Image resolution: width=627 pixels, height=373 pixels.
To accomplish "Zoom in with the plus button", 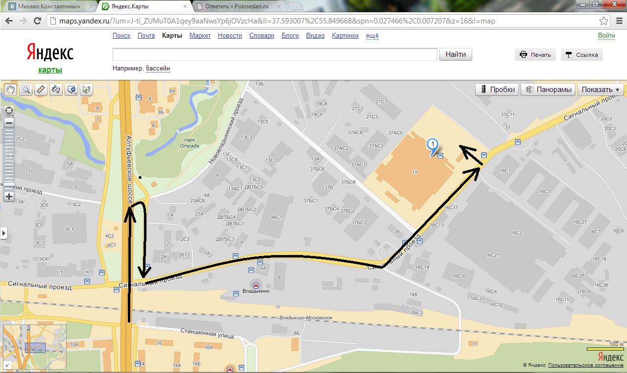I will [9, 197].
